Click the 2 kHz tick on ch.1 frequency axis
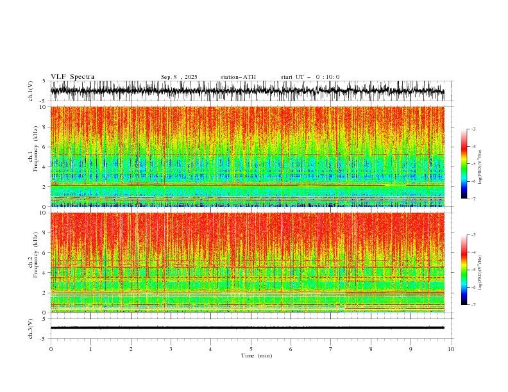Viewport: 508px width, 392px height. coord(45,187)
